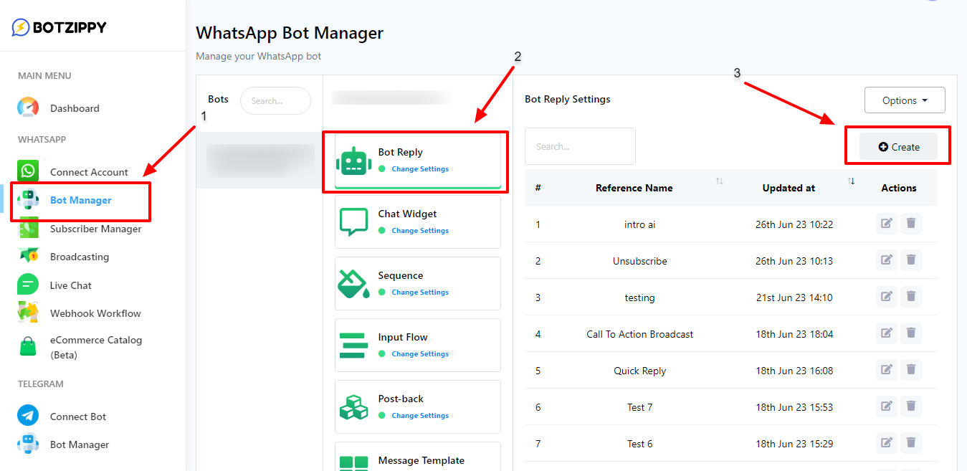Edit the 'intro ai' bot reply
The height and width of the screenshot is (471, 967).
887,224
